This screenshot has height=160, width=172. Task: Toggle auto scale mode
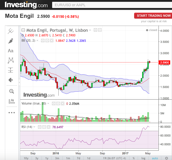point(155,158)
